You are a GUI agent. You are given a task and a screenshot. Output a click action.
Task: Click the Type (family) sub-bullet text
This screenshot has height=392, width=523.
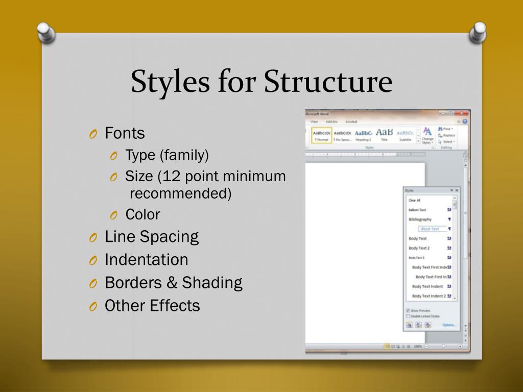(167, 155)
